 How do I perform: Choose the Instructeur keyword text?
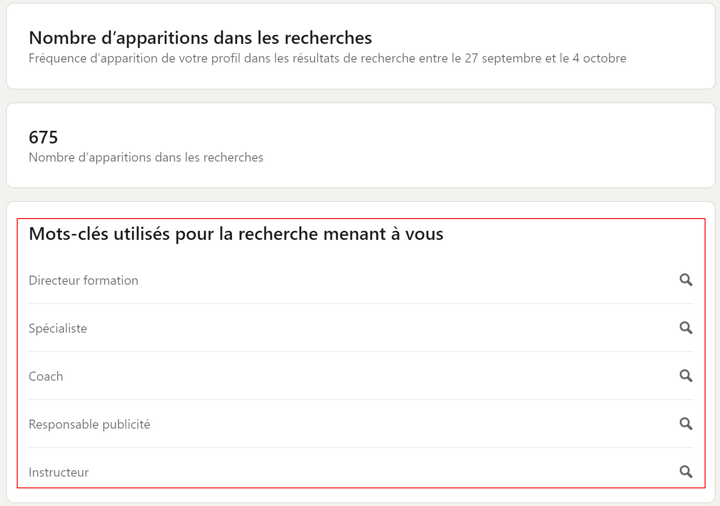tap(59, 473)
